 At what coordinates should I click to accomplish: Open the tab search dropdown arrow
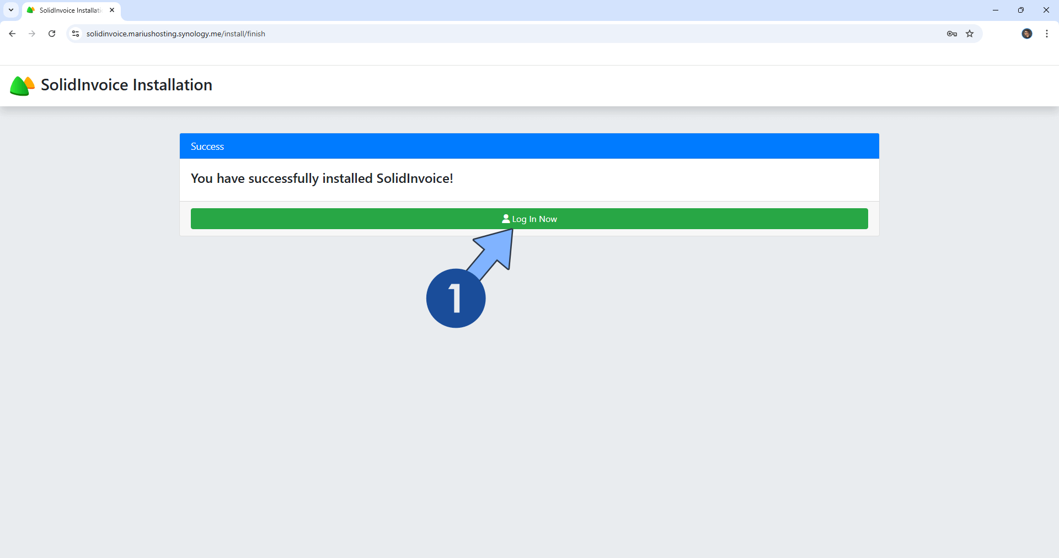[x=11, y=10]
